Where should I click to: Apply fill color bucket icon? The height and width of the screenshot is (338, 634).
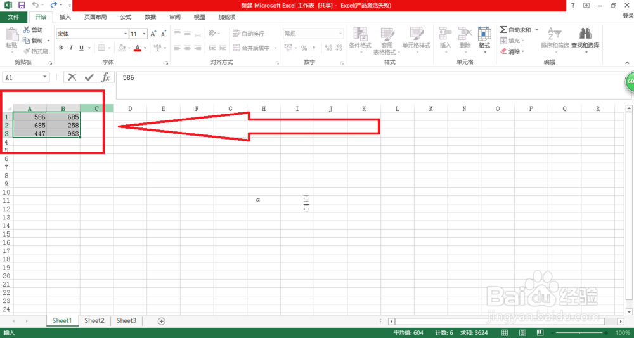pyautogui.click(x=121, y=48)
